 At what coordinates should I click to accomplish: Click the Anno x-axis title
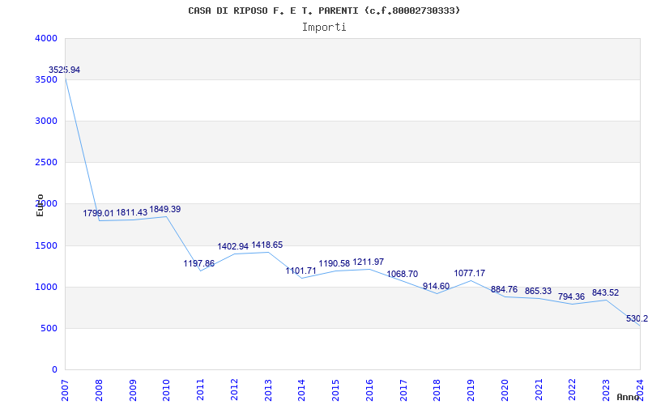[x=629, y=397]
